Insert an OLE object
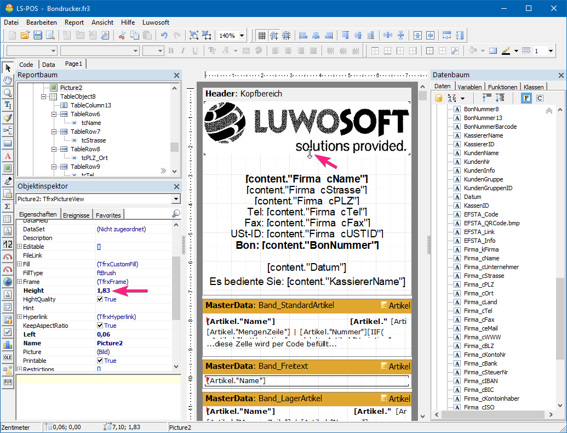The width and height of the screenshot is (567, 433). point(8,357)
